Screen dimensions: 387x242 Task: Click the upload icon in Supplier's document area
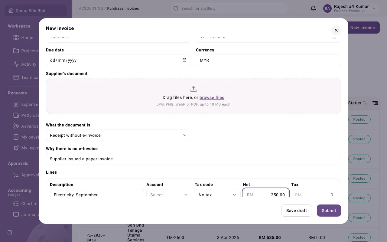(193, 89)
